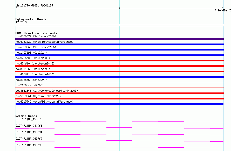Open variant nsv470610 (Jakobsson2008) label
The width and height of the screenshot is (231, 151).
pyautogui.click(x=35, y=63)
